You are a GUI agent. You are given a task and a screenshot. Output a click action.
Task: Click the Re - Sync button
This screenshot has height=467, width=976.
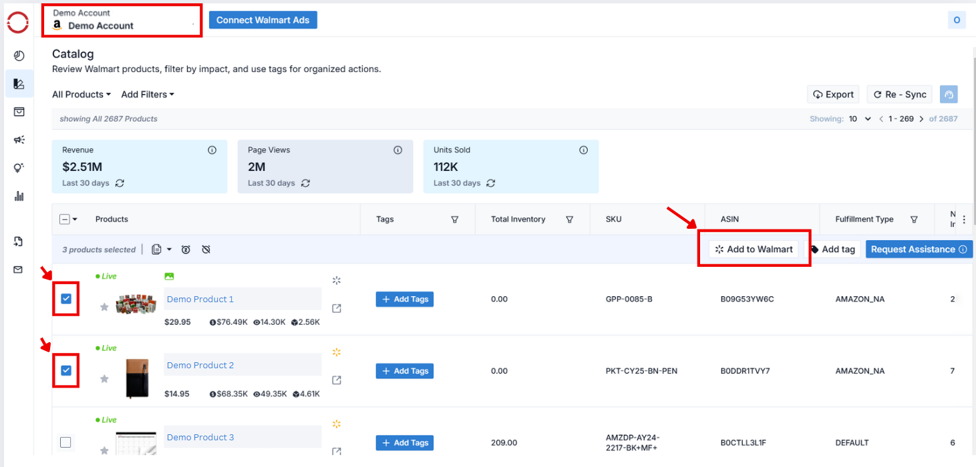coord(899,95)
